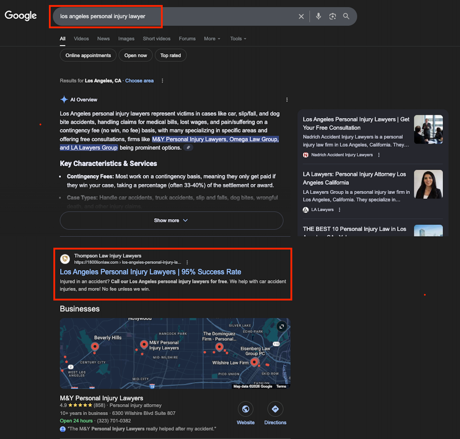Image resolution: width=460 pixels, height=439 pixels.
Task: Switch to the Forums tab
Action: [x=187, y=39]
